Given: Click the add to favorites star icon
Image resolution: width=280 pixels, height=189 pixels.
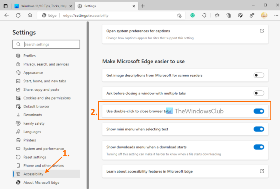Looking at the screenshot, I should pyautogui.click(x=179, y=16).
